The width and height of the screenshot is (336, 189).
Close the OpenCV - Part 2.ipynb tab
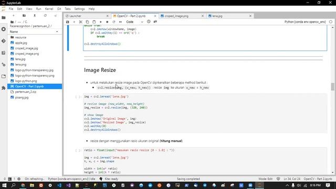[x=155, y=16]
